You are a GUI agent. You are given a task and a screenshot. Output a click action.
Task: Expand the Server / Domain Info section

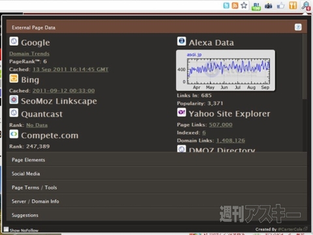(156, 201)
